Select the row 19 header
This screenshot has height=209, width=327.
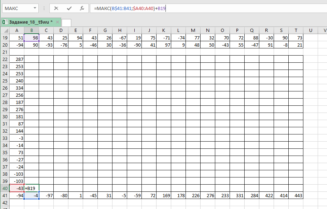pyautogui.click(x=5, y=38)
